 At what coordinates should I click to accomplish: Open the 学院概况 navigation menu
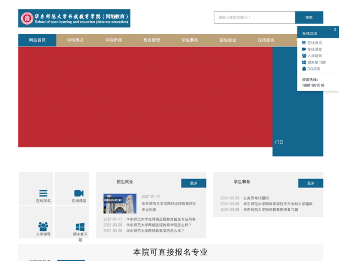tap(75, 40)
